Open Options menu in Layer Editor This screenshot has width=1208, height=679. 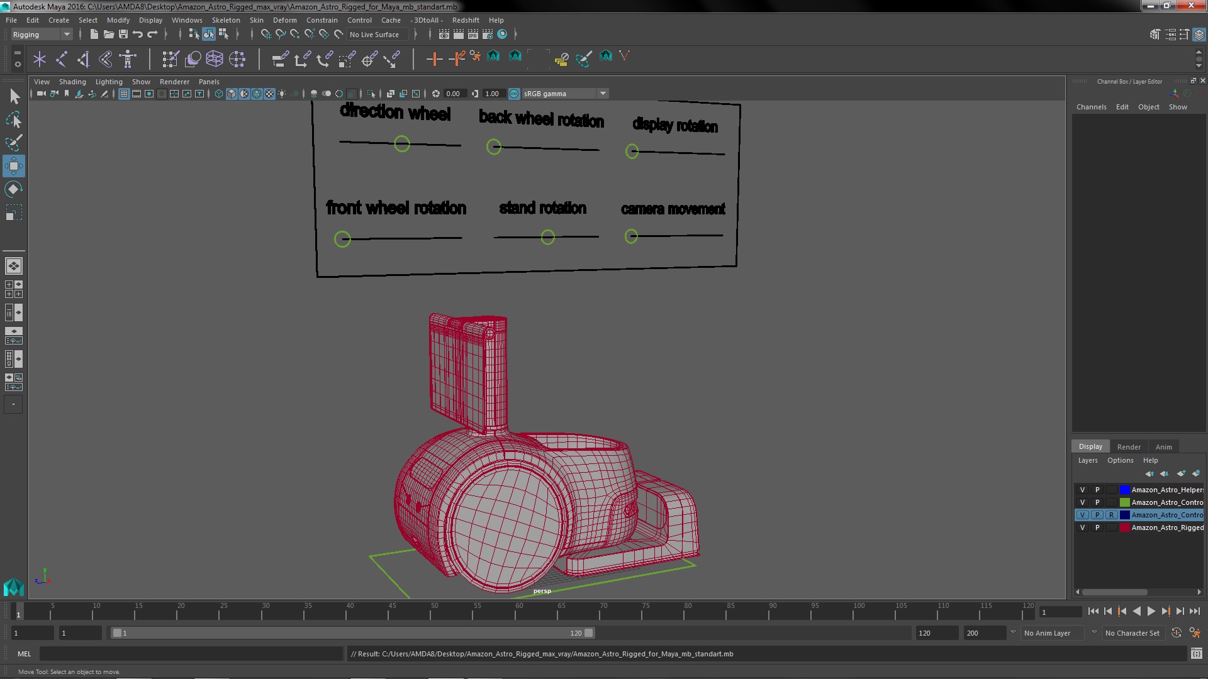1121,460
